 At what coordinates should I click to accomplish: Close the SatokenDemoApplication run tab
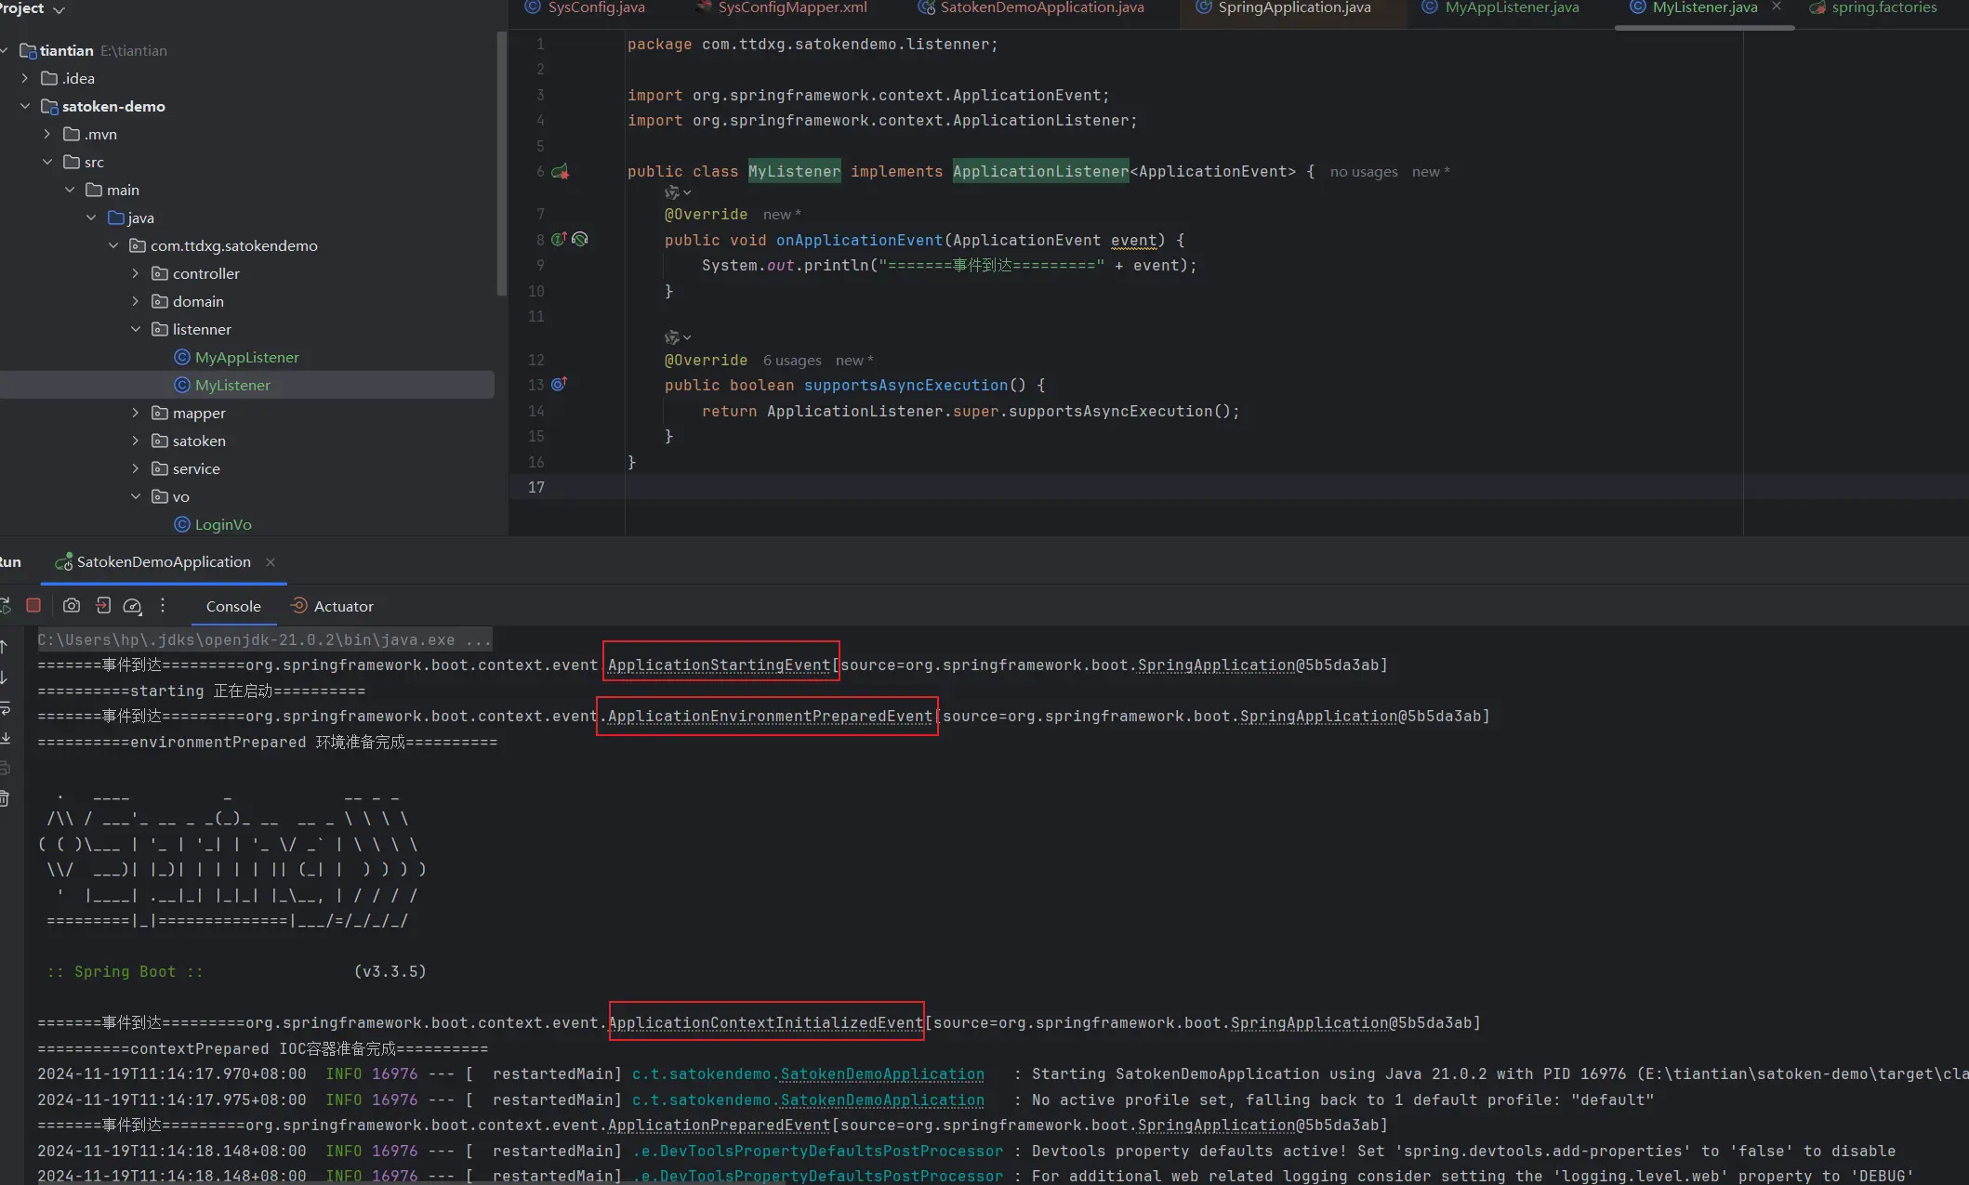pyautogui.click(x=271, y=561)
